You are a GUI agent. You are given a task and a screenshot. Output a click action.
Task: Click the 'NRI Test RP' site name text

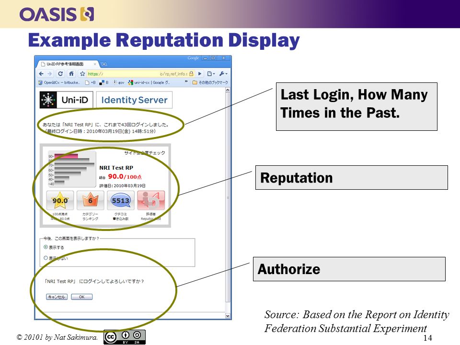[x=116, y=168]
